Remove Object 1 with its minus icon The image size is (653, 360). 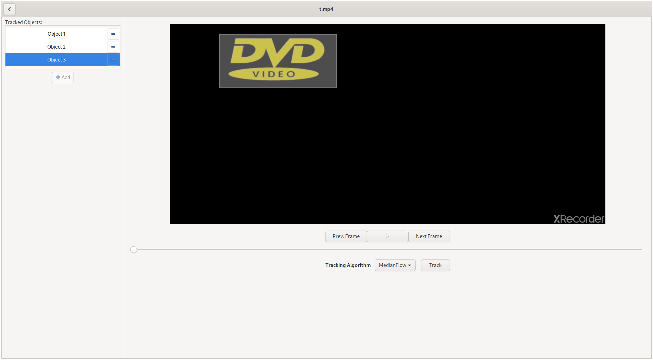(113, 34)
